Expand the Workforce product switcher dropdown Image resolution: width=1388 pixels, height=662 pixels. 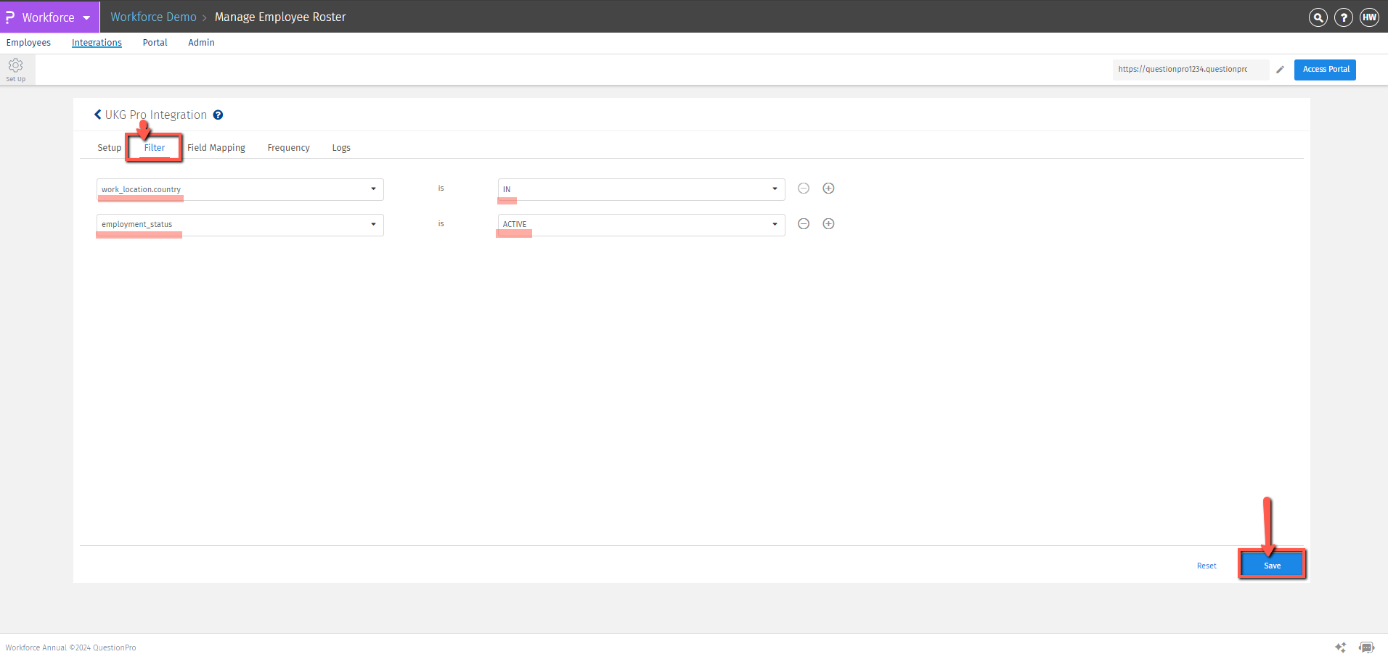click(86, 17)
